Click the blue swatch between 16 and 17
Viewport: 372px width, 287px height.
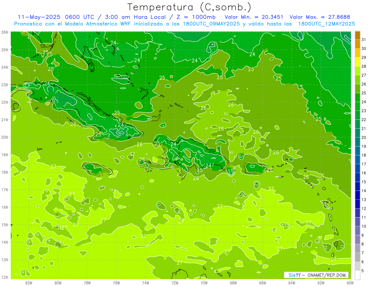[357, 168]
